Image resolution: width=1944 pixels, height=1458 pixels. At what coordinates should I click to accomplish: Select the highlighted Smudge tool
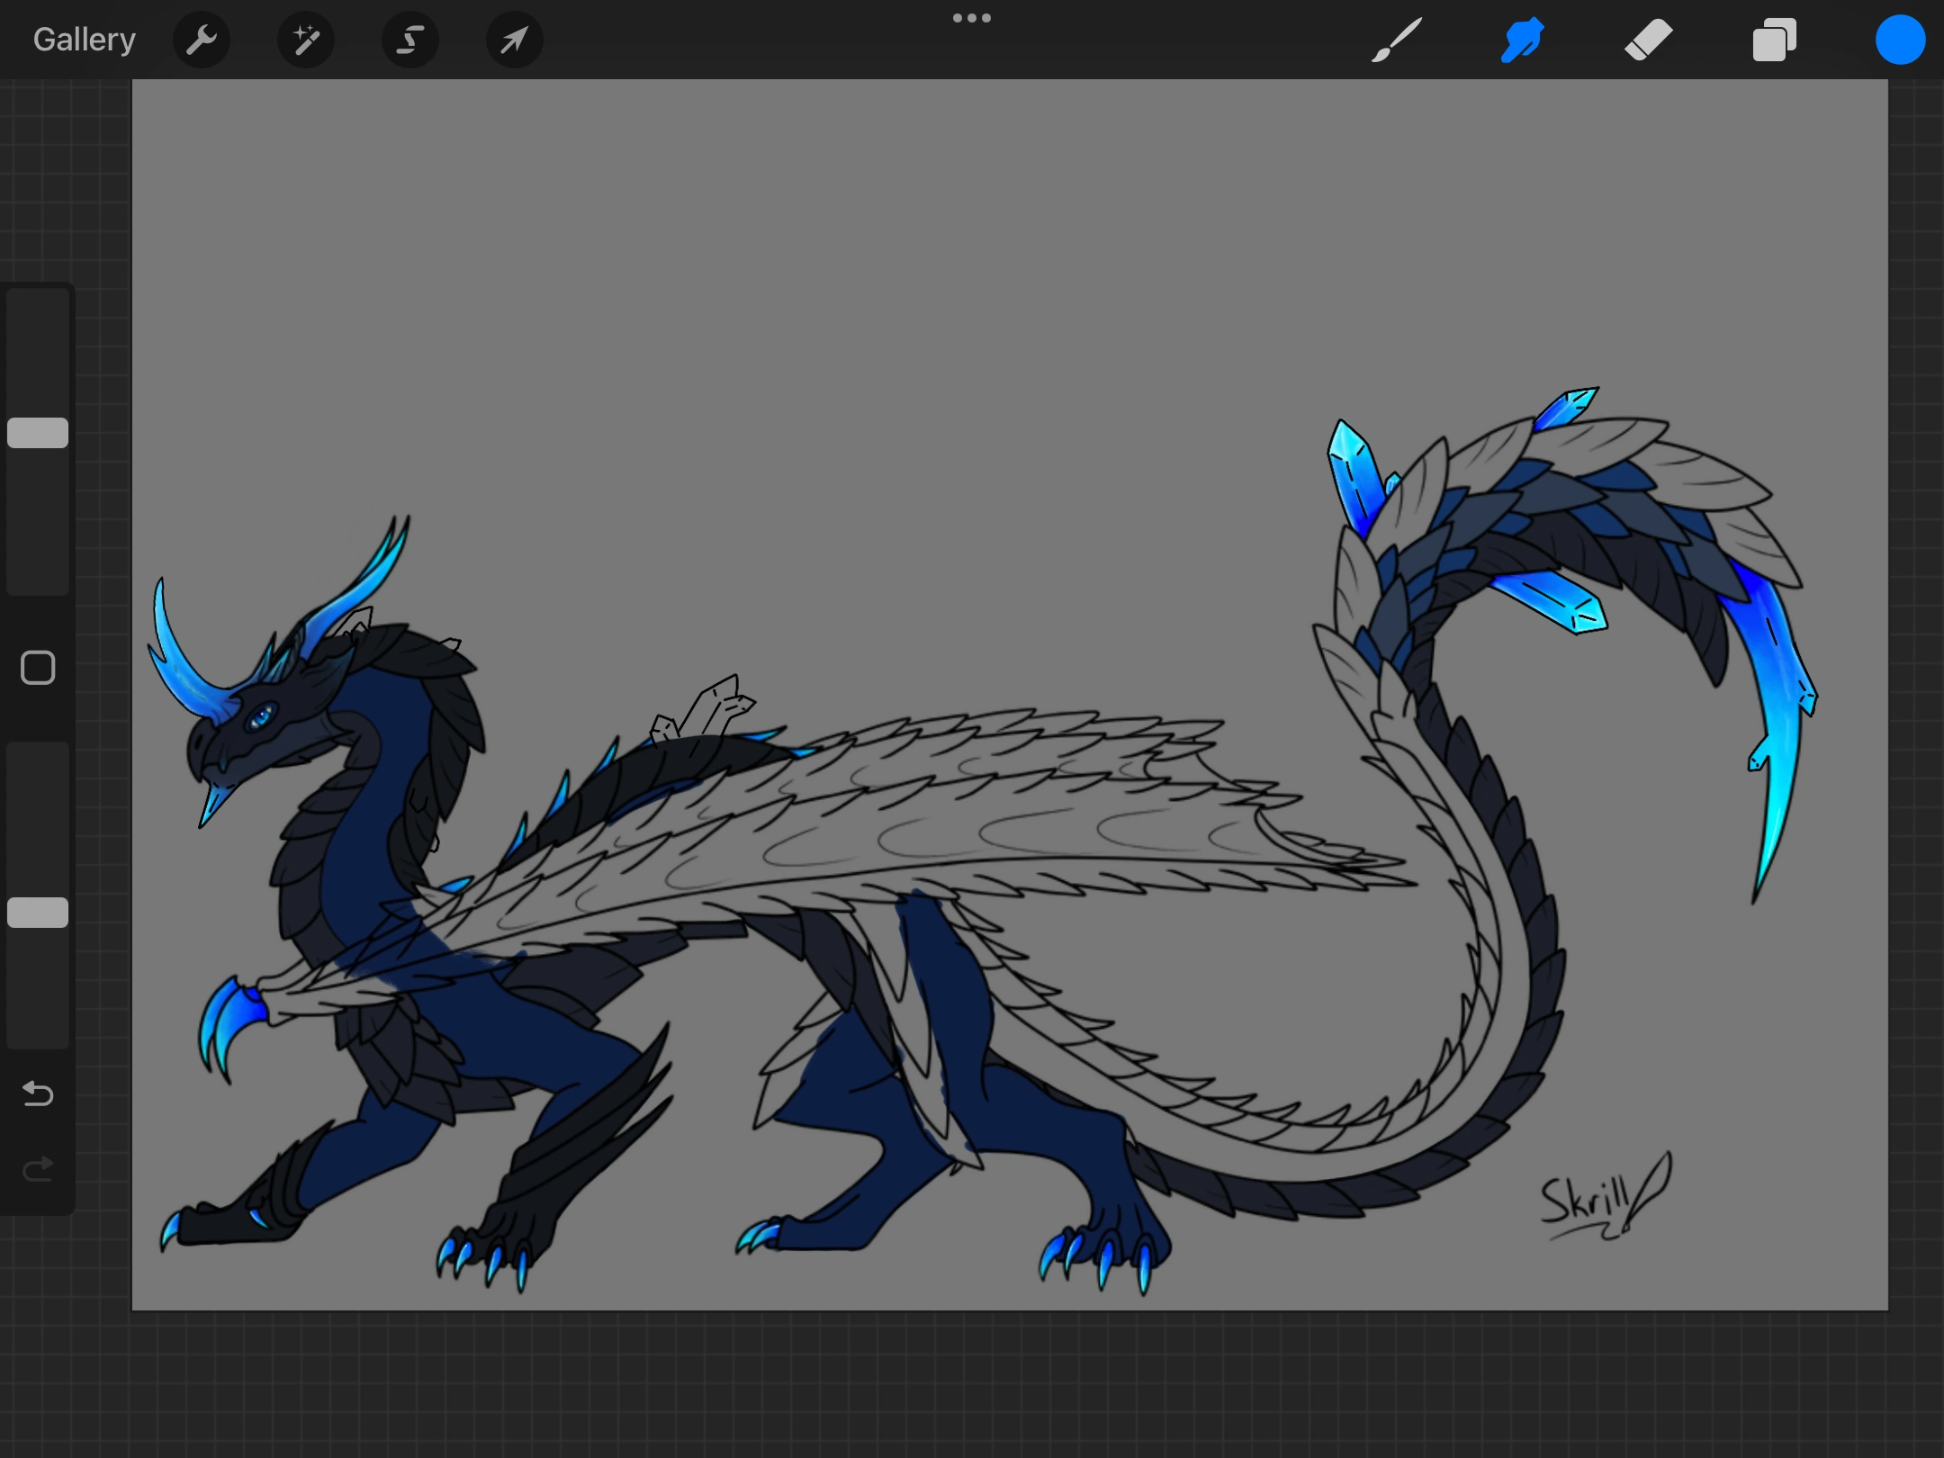(x=1521, y=39)
